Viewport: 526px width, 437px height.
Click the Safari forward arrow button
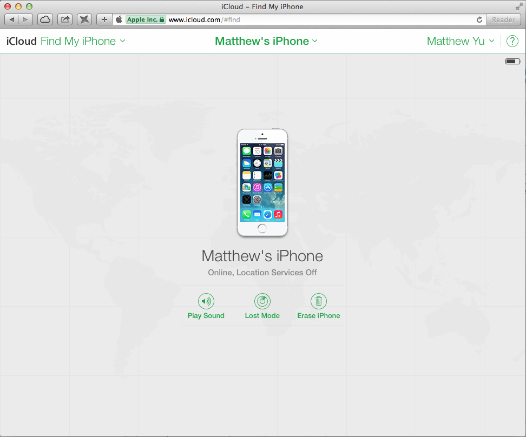(x=25, y=19)
